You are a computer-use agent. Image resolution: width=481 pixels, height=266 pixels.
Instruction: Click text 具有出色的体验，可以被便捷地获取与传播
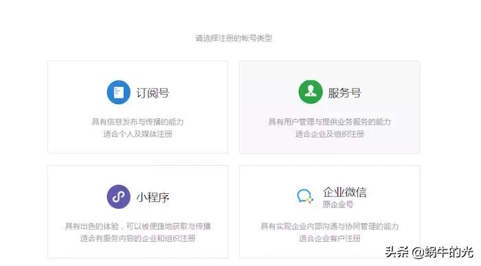pos(137,226)
